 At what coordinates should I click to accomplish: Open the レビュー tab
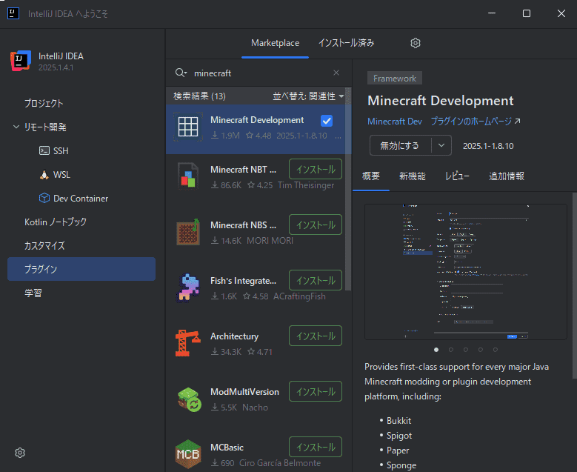coord(457,176)
